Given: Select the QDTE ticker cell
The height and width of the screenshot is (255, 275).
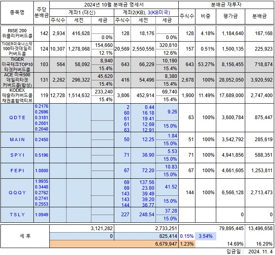Looking at the screenshot, I should (17, 118).
